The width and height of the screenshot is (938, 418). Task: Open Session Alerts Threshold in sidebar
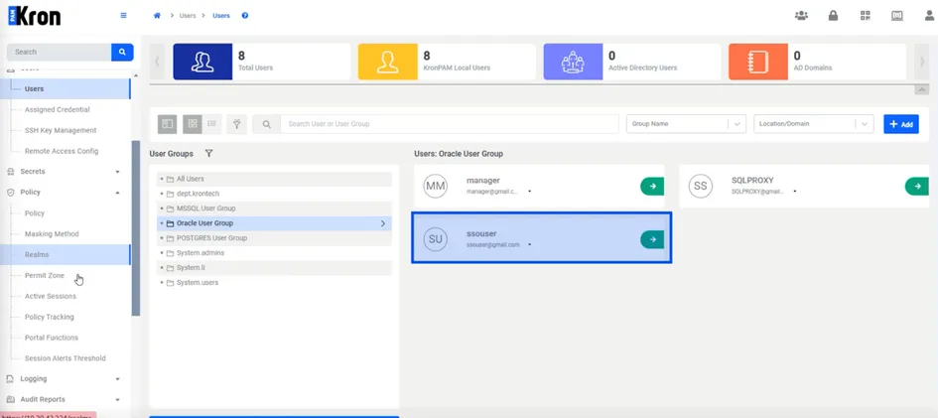click(x=66, y=358)
